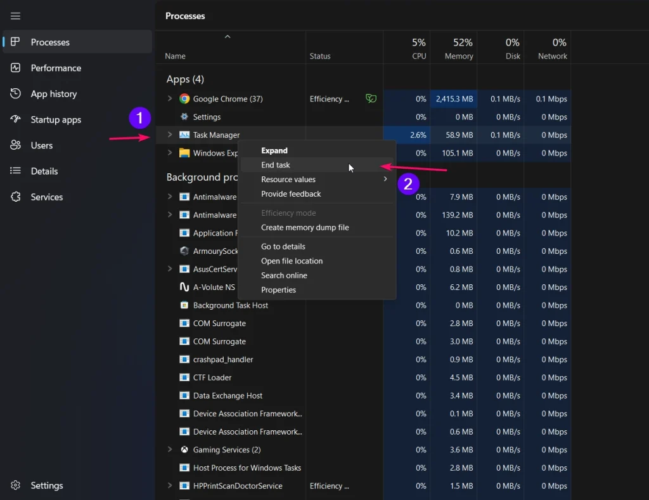Switch to the Performance page

coord(77,67)
